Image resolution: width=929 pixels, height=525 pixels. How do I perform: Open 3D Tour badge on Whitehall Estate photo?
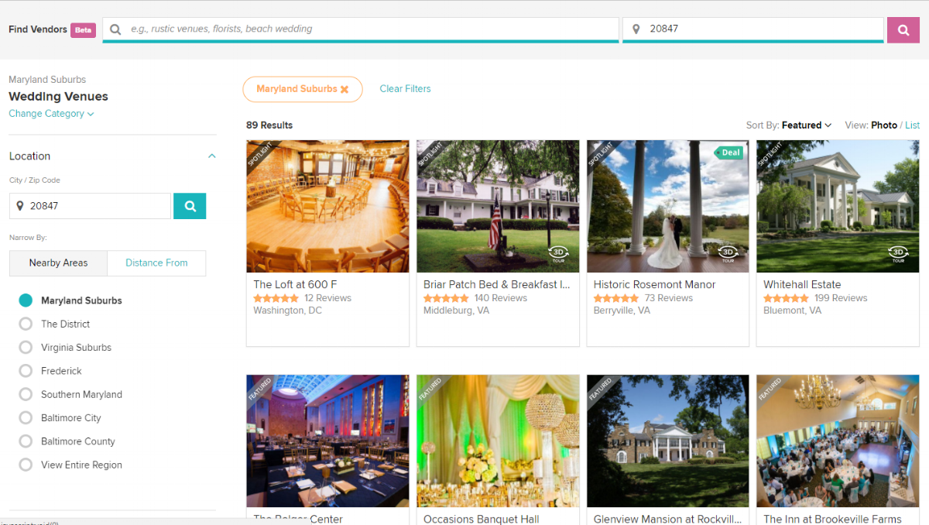(x=898, y=254)
